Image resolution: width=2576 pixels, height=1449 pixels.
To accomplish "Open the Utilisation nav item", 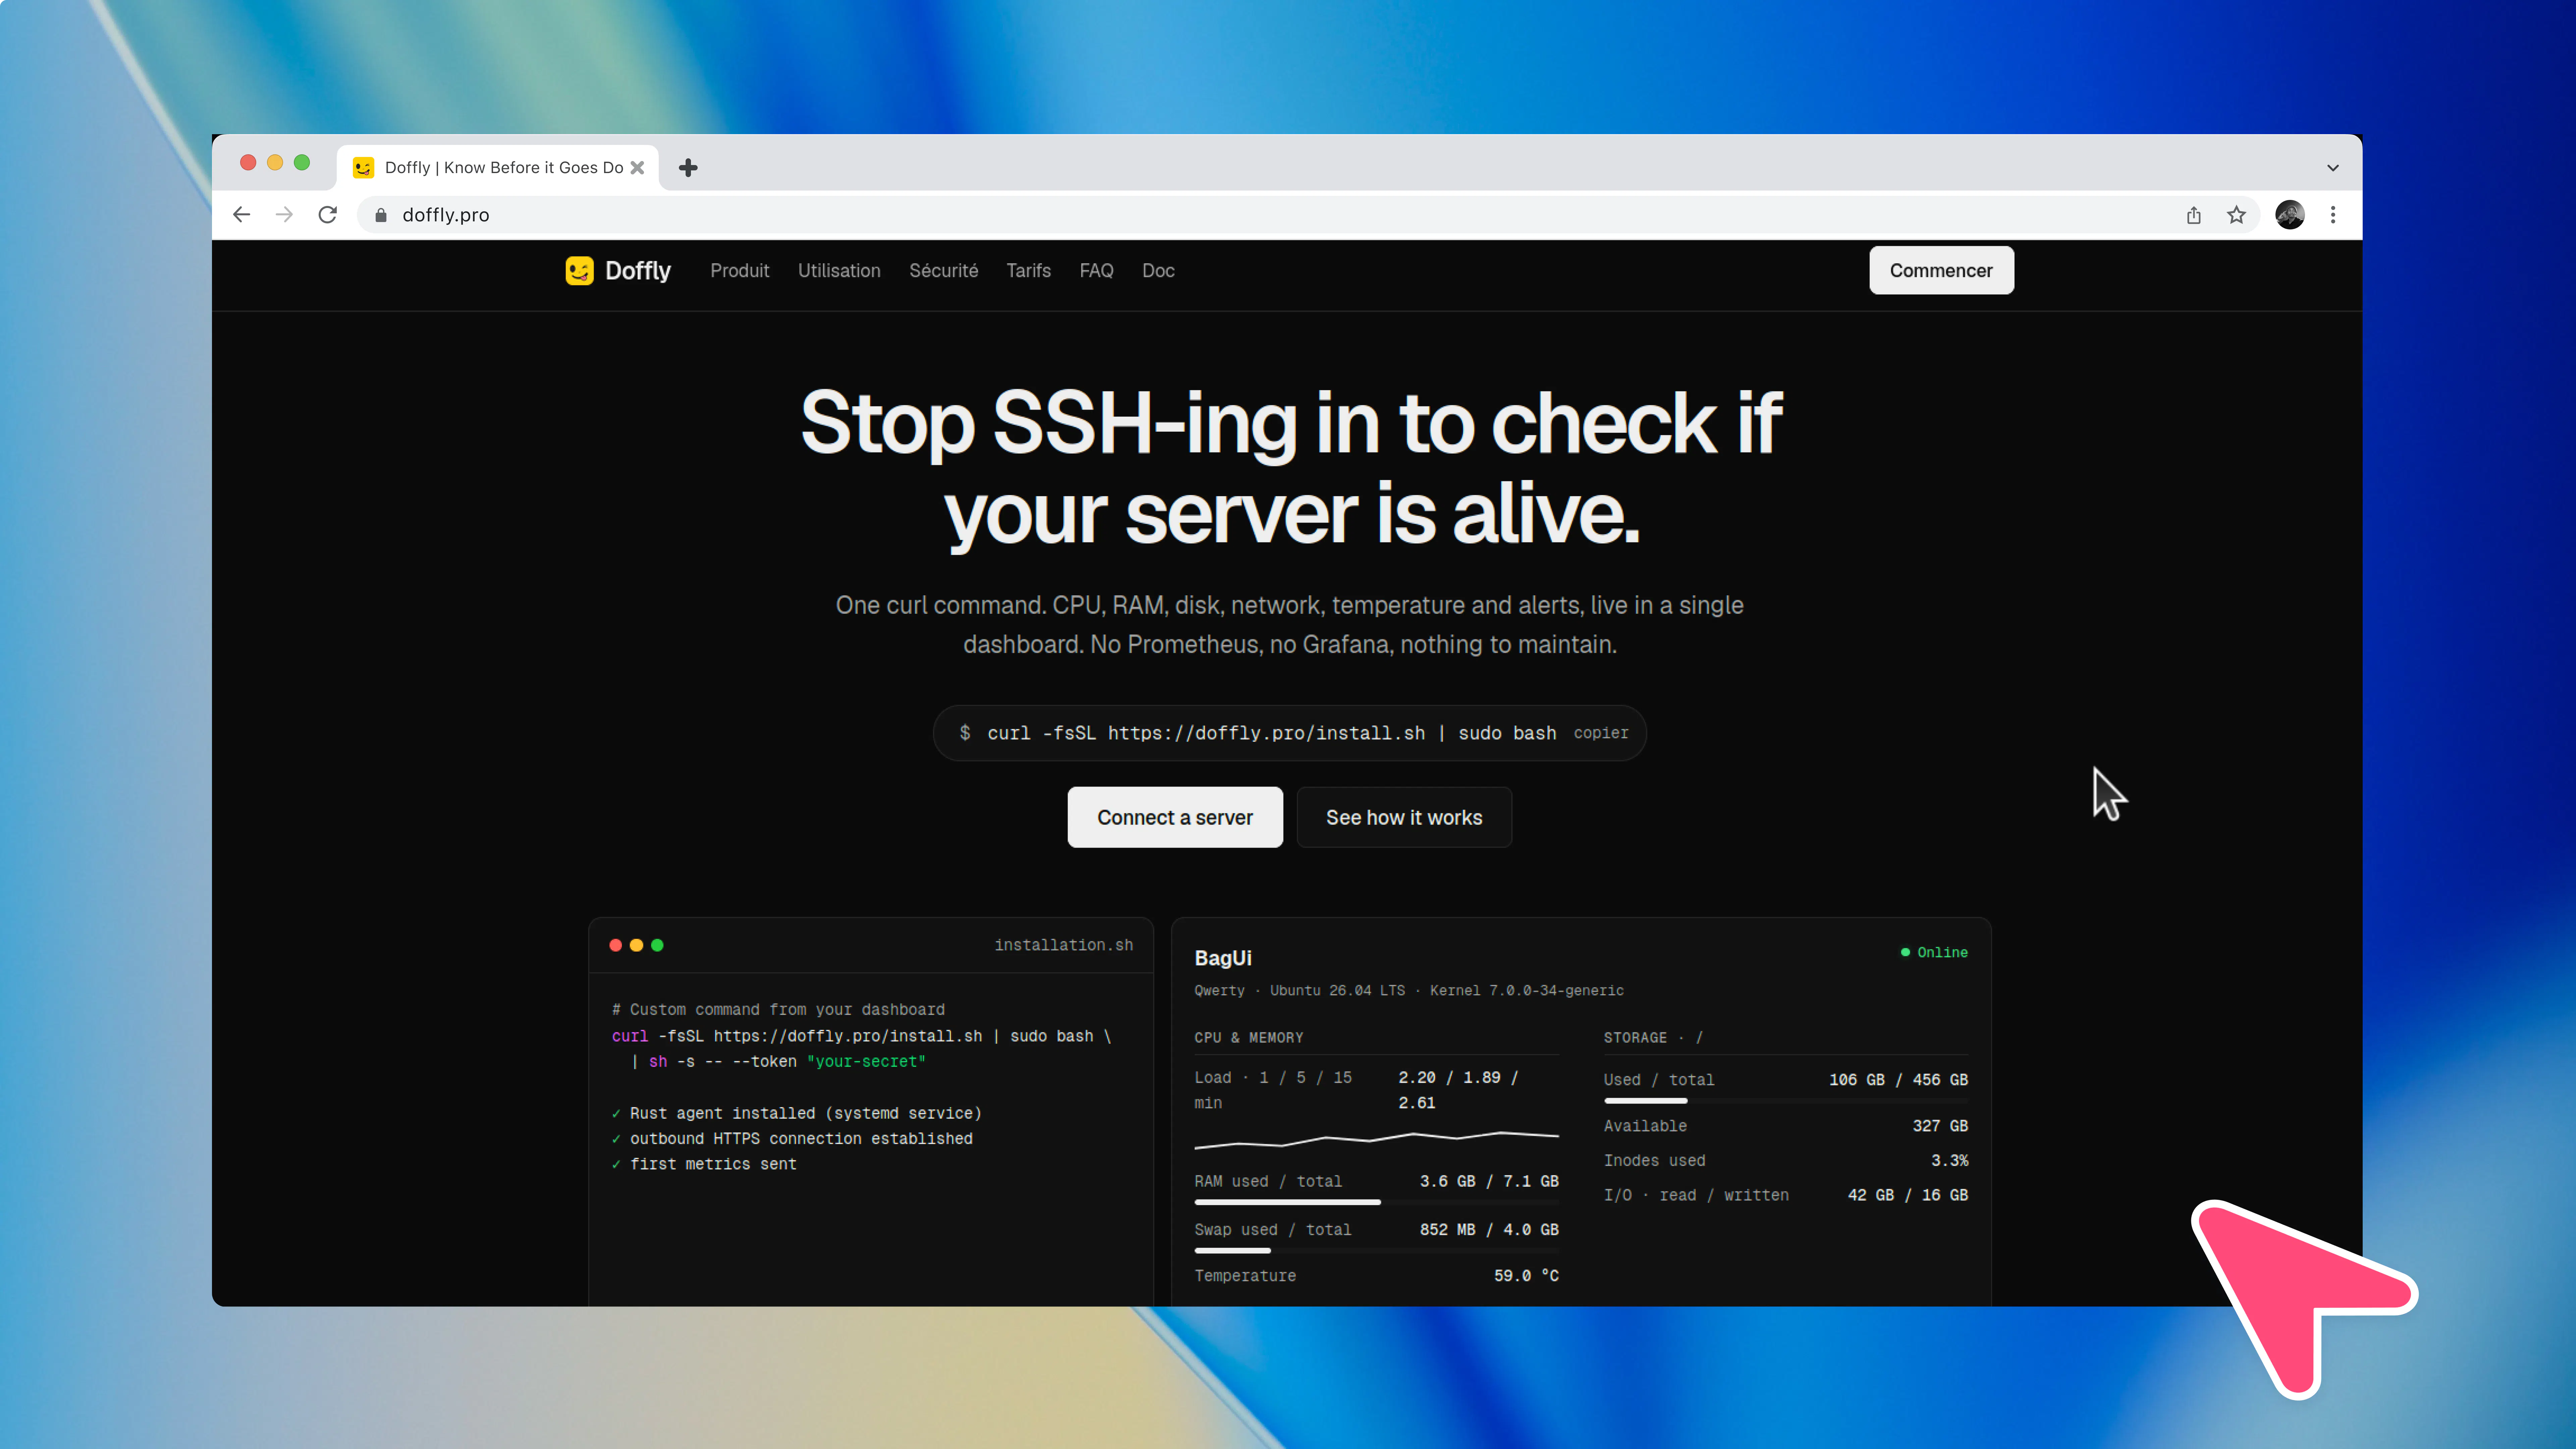I will (839, 271).
